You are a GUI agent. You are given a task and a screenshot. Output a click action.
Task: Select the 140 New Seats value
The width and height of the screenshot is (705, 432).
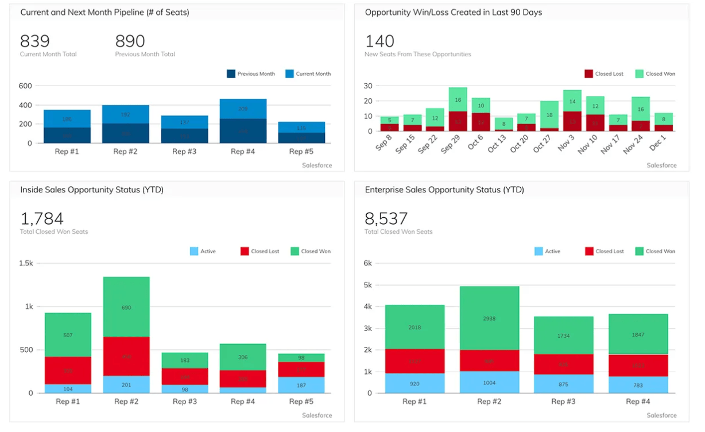379,41
